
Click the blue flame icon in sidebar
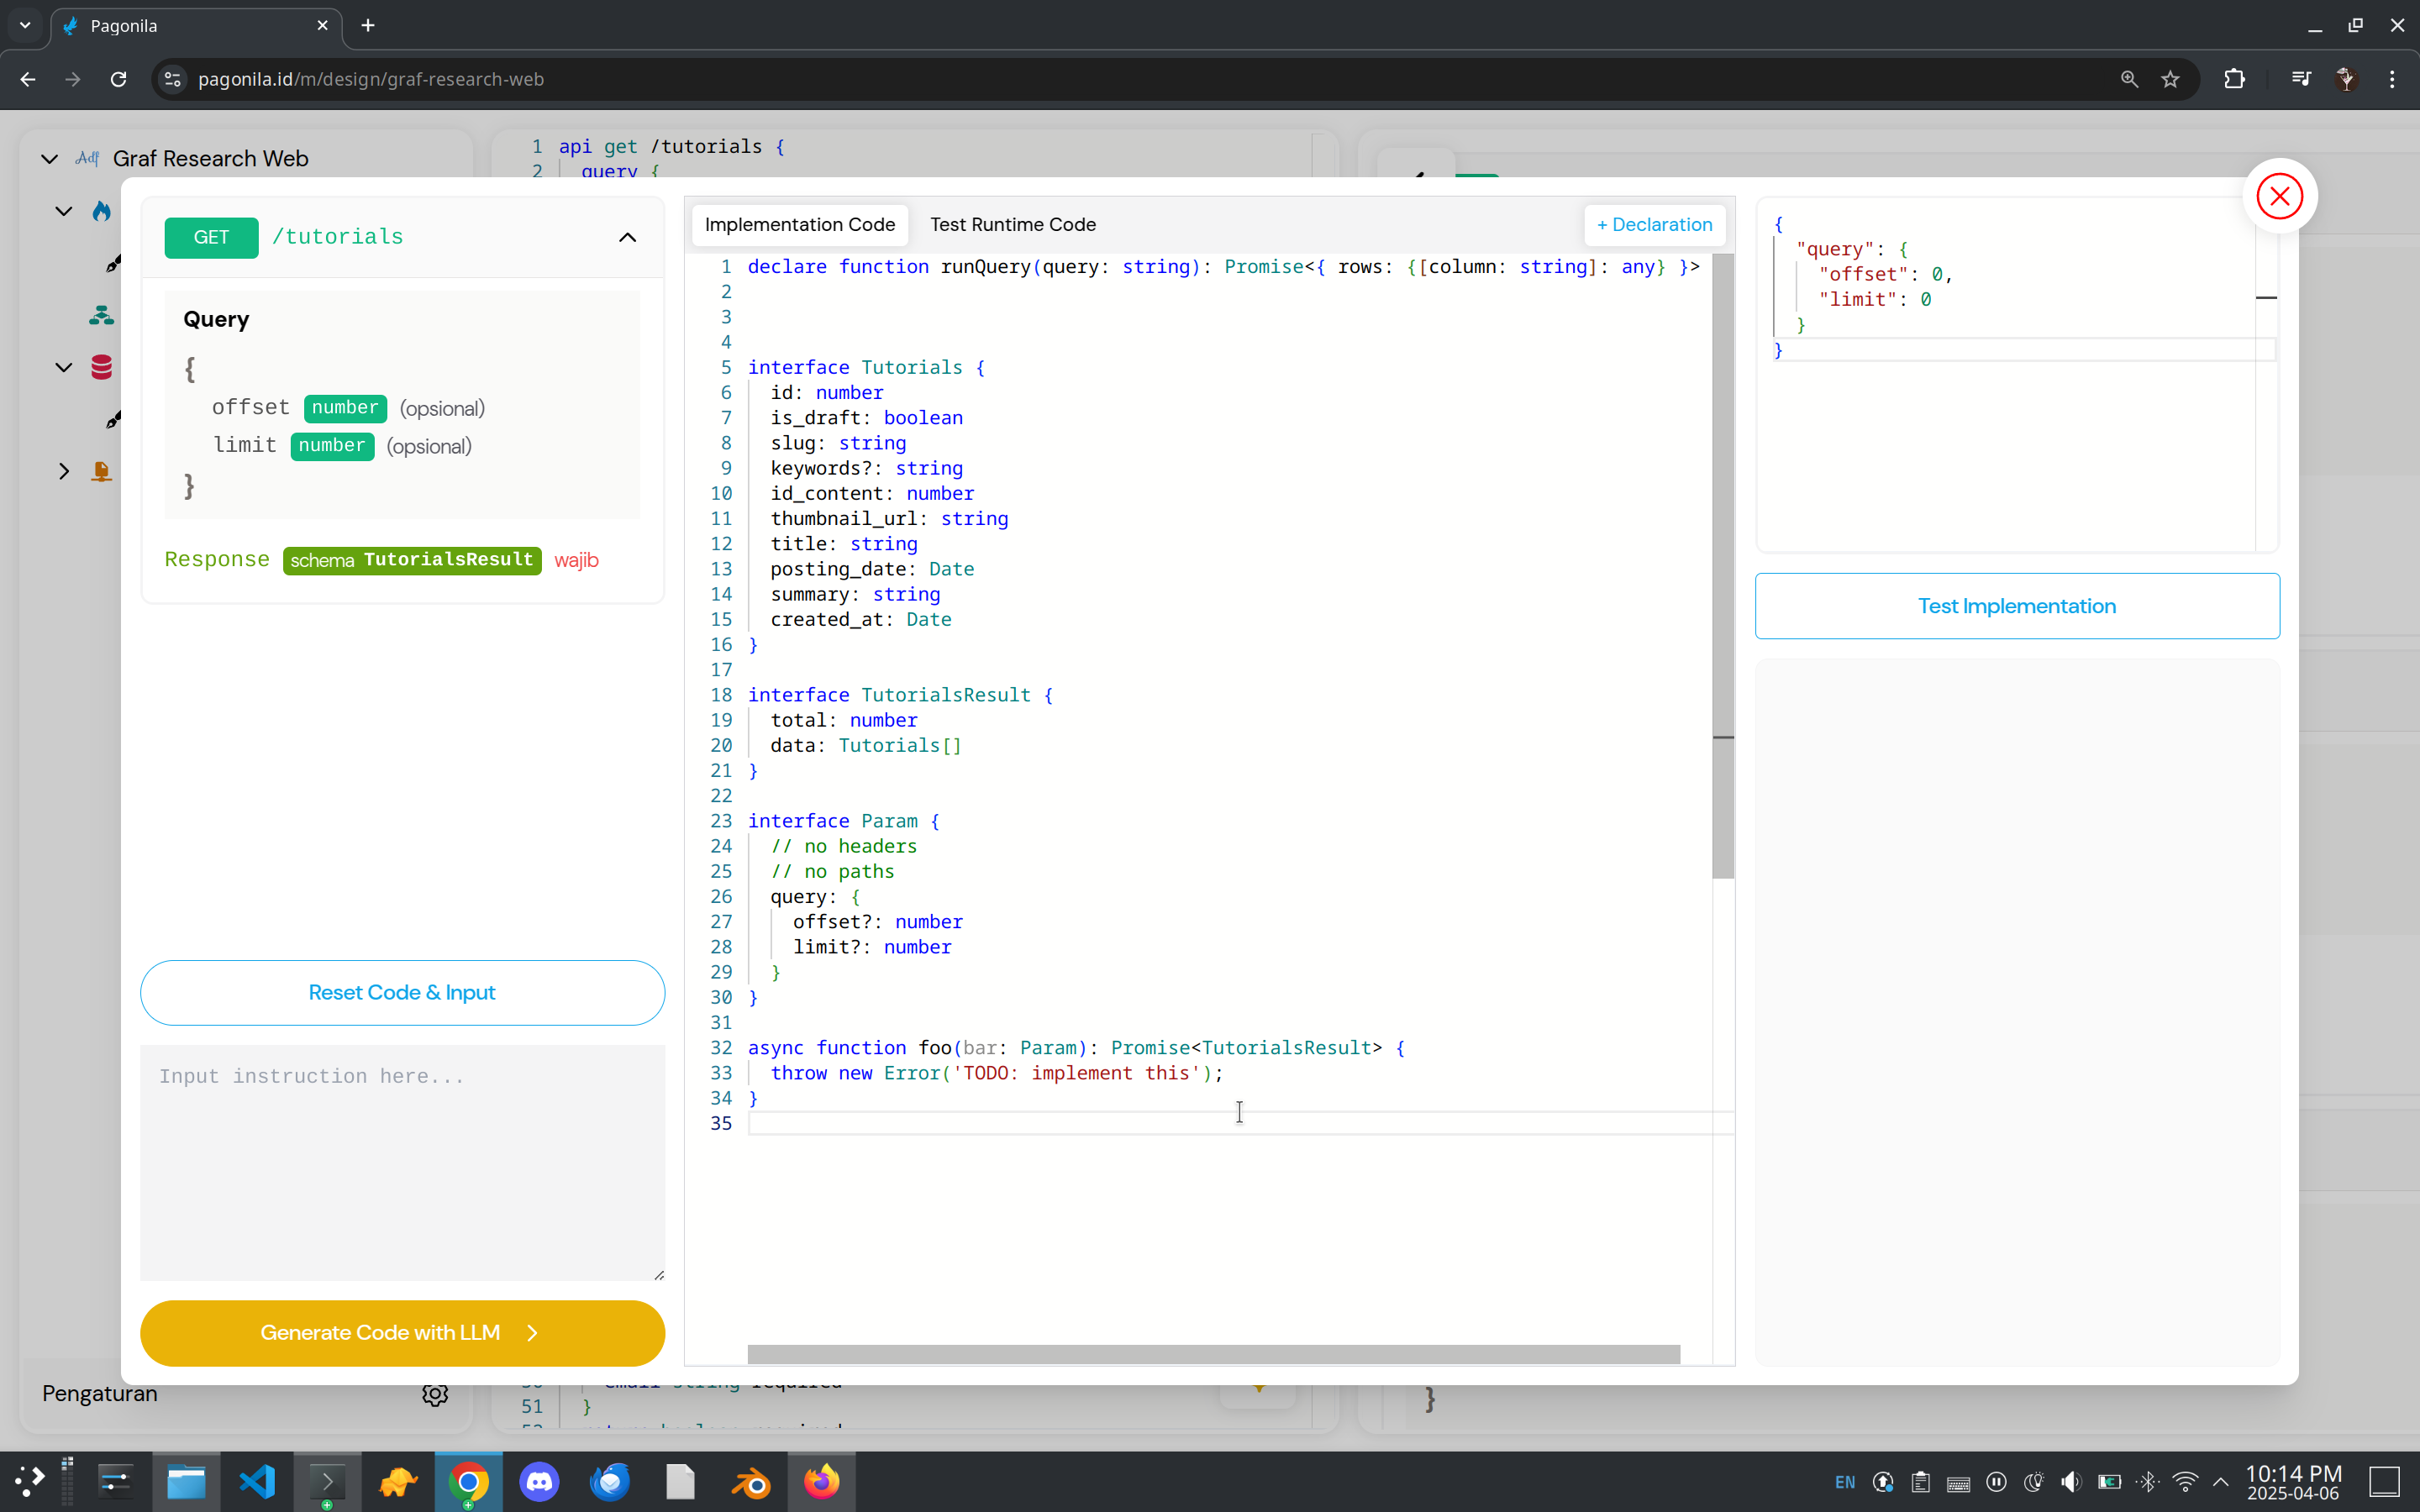click(101, 211)
